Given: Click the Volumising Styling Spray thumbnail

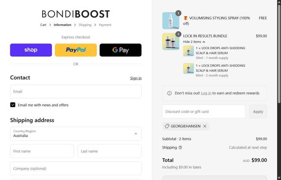Looking at the screenshot, I should click(171, 21).
